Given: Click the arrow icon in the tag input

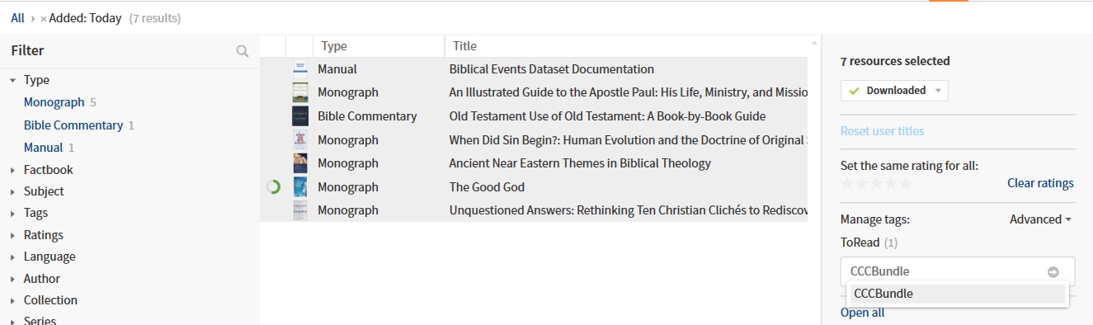Looking at the screenshot, I should [x=1053, y=271].
